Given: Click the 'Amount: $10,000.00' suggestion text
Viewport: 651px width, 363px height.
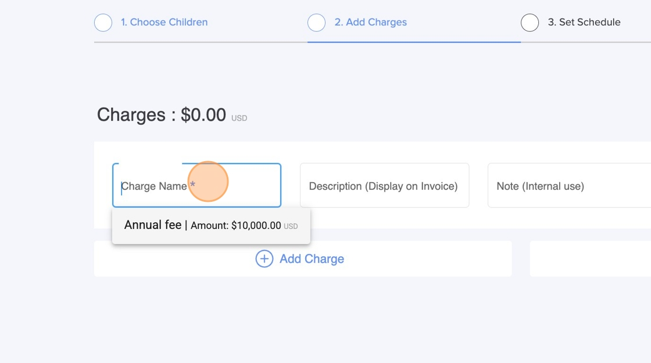Looking at the screenshot, I should click(x=235, y=226).
